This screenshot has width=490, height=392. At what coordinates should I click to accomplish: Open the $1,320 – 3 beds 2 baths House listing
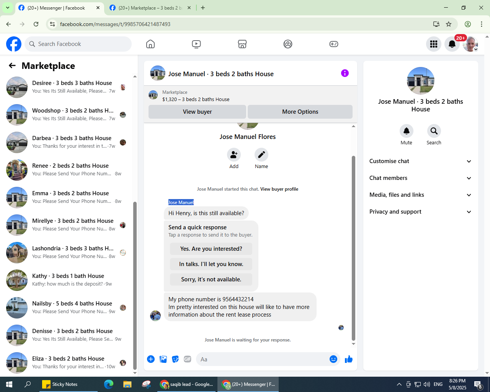[x=196, y=99]
